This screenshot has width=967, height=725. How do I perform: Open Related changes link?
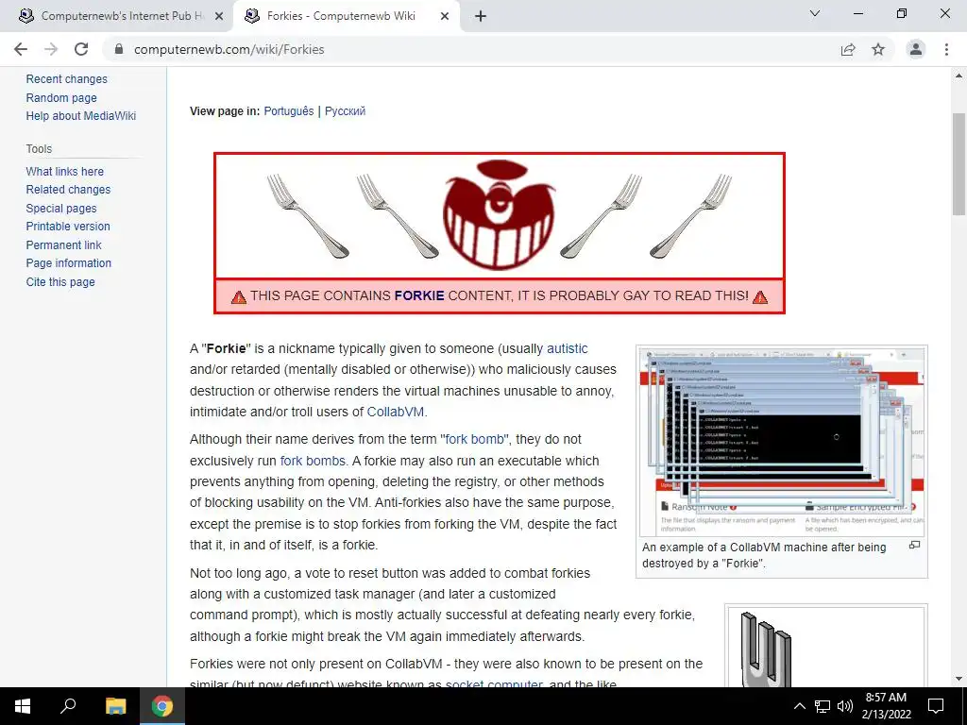point(68,190)
